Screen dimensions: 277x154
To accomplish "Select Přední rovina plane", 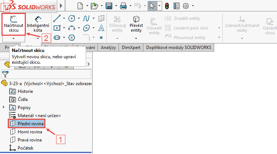I will (27, 123).
